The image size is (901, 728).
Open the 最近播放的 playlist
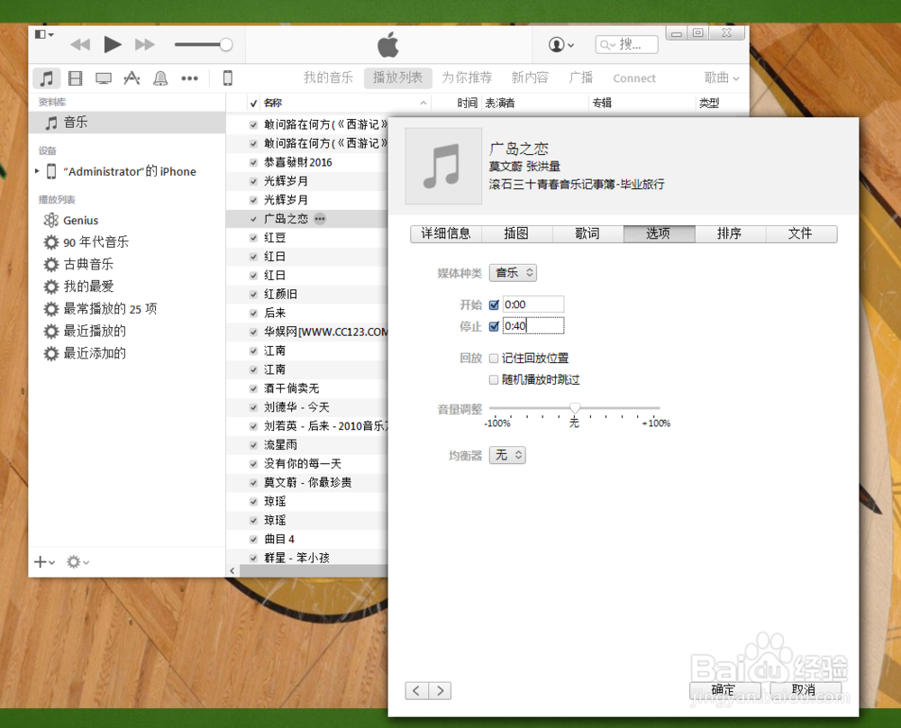[85, 331]
